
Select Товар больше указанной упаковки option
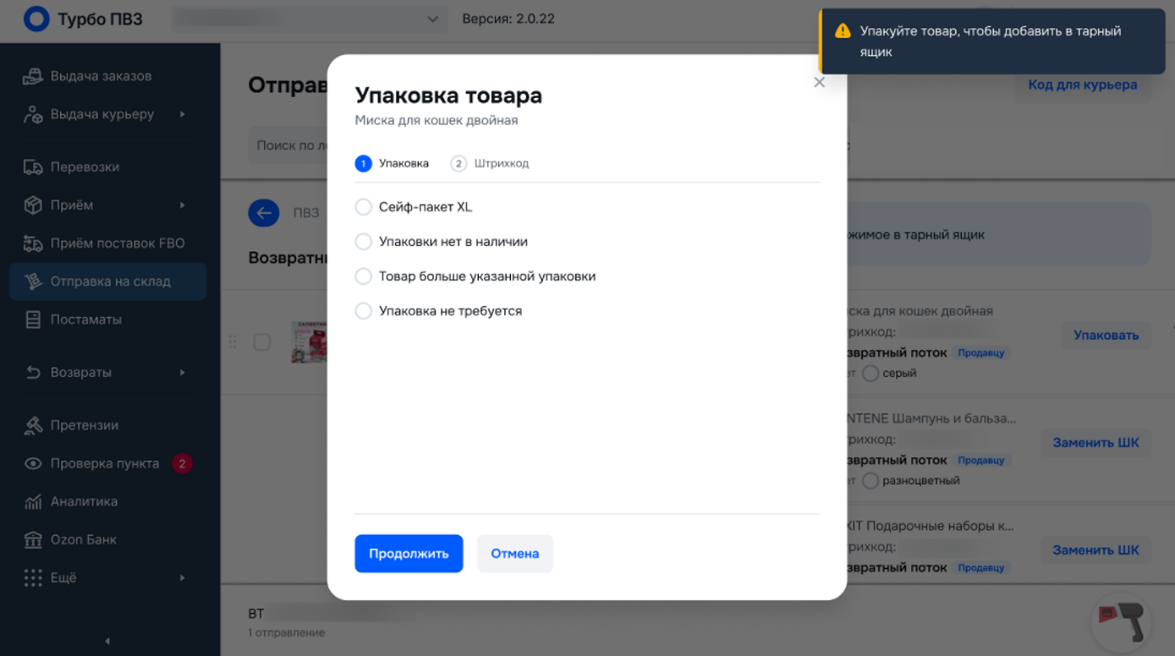pyautogui.click(x=363, y=277)
